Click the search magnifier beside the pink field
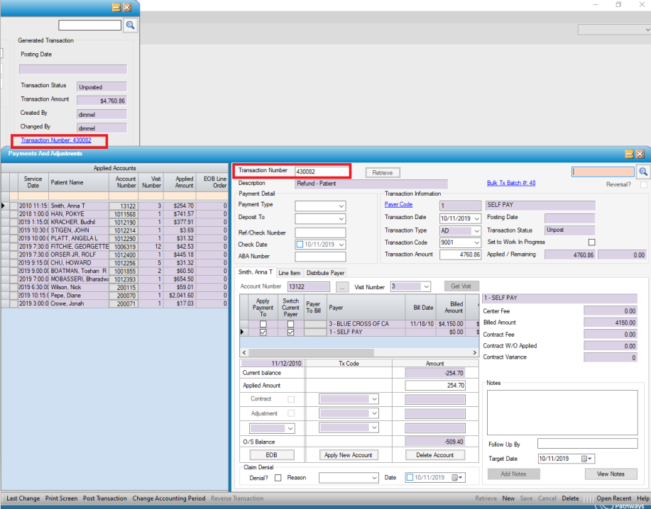This screenshot has height=509, width=651. 642,172
